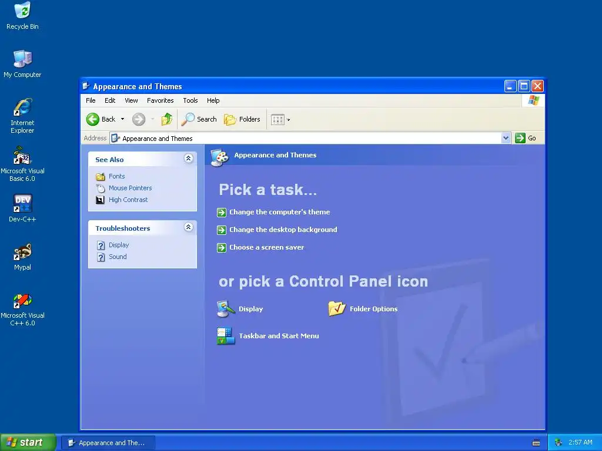Click Sound troubleshooter question-mark icon
This screenshot has width=602, height=451.
[x=101, y=257]
